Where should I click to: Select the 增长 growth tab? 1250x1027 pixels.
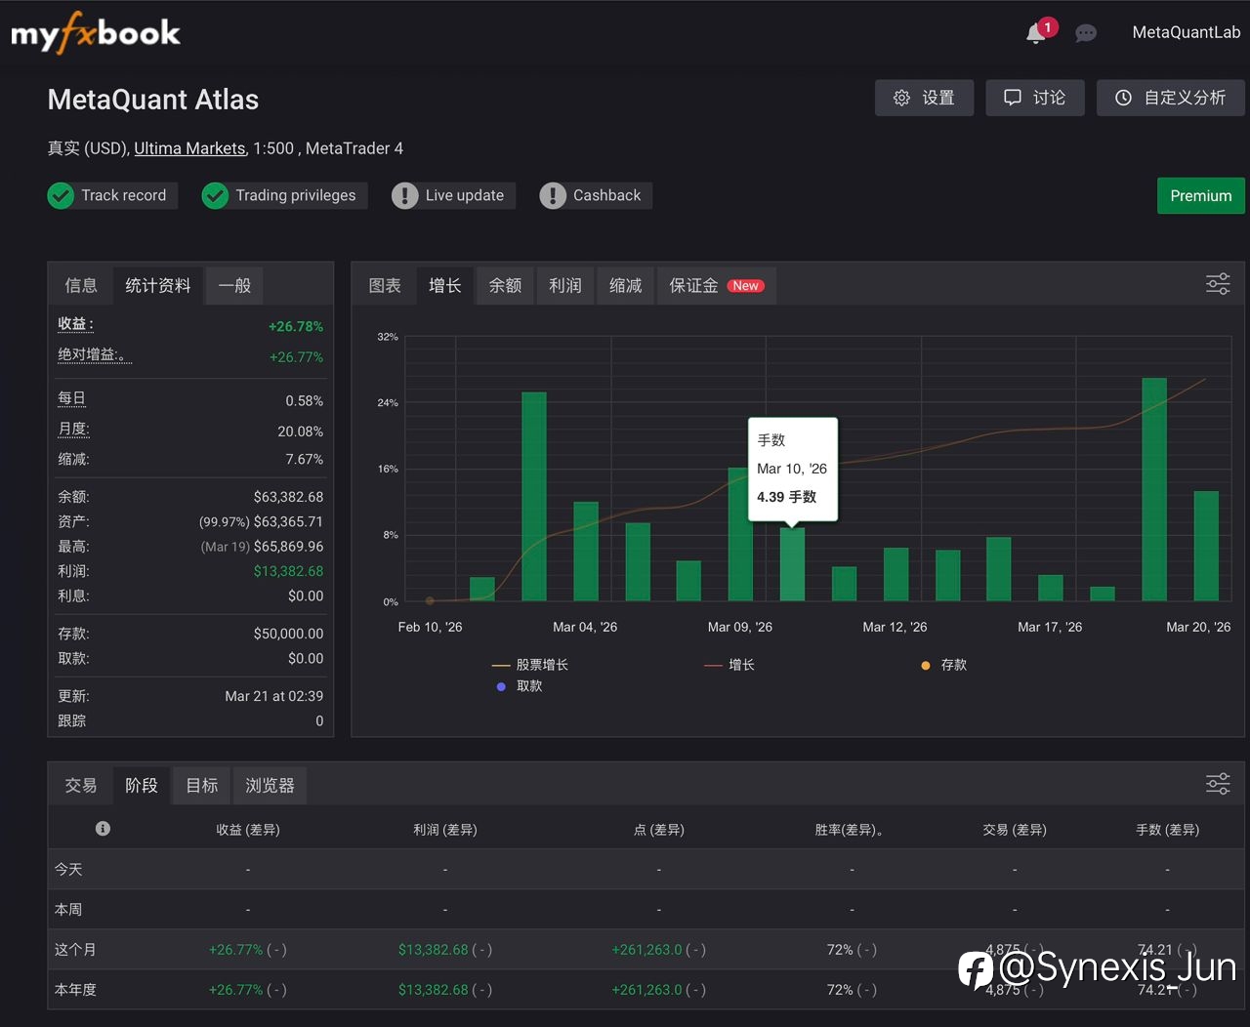[x=445, y=286]
